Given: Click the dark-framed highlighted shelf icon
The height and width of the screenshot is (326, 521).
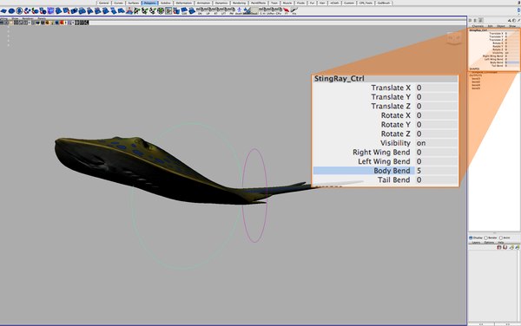Looking at the screenshot, I should pyautogui.click(x=168, y=11).
